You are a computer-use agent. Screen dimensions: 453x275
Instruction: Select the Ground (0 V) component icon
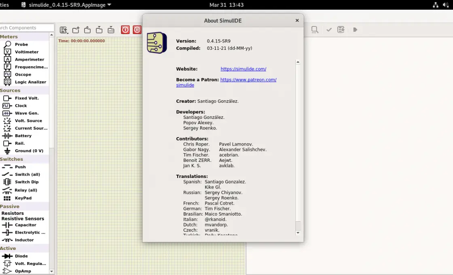(x=7, y=151)
